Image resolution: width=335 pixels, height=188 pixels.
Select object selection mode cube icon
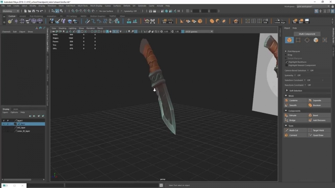click(289, 40)
